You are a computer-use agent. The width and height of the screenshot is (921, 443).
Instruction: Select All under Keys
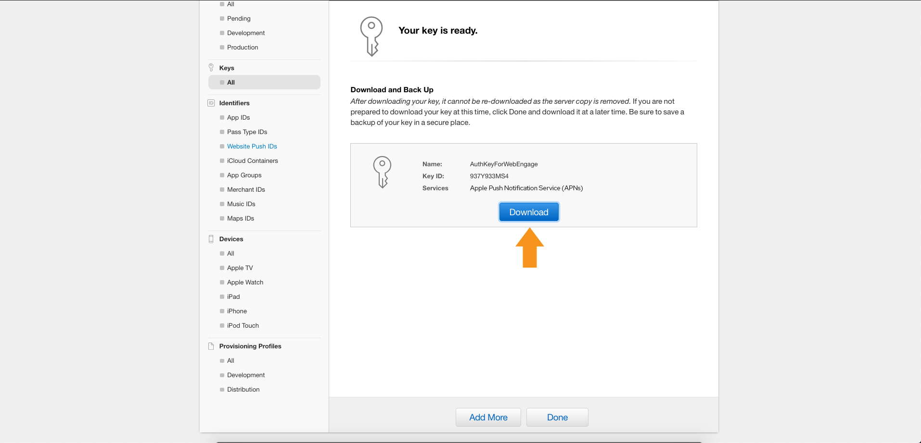(x=231, y=82)
